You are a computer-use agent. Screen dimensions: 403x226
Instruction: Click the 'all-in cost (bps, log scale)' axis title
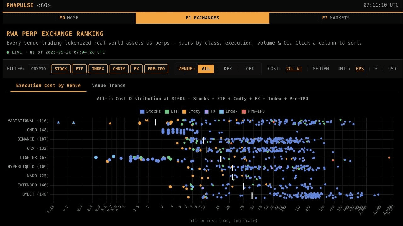(224, 221)
